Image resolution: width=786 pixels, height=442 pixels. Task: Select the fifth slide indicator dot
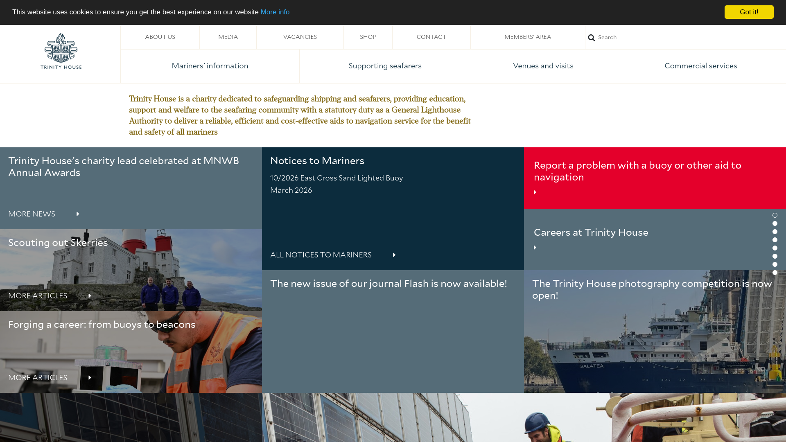tap(775, 248)
